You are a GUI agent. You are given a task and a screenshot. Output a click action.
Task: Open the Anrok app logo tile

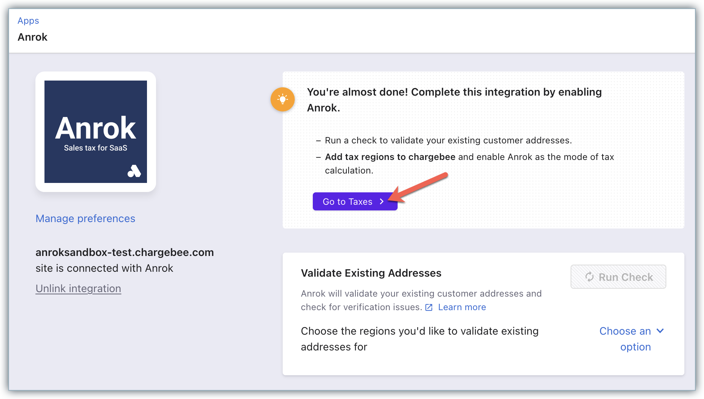pos(96,132)
